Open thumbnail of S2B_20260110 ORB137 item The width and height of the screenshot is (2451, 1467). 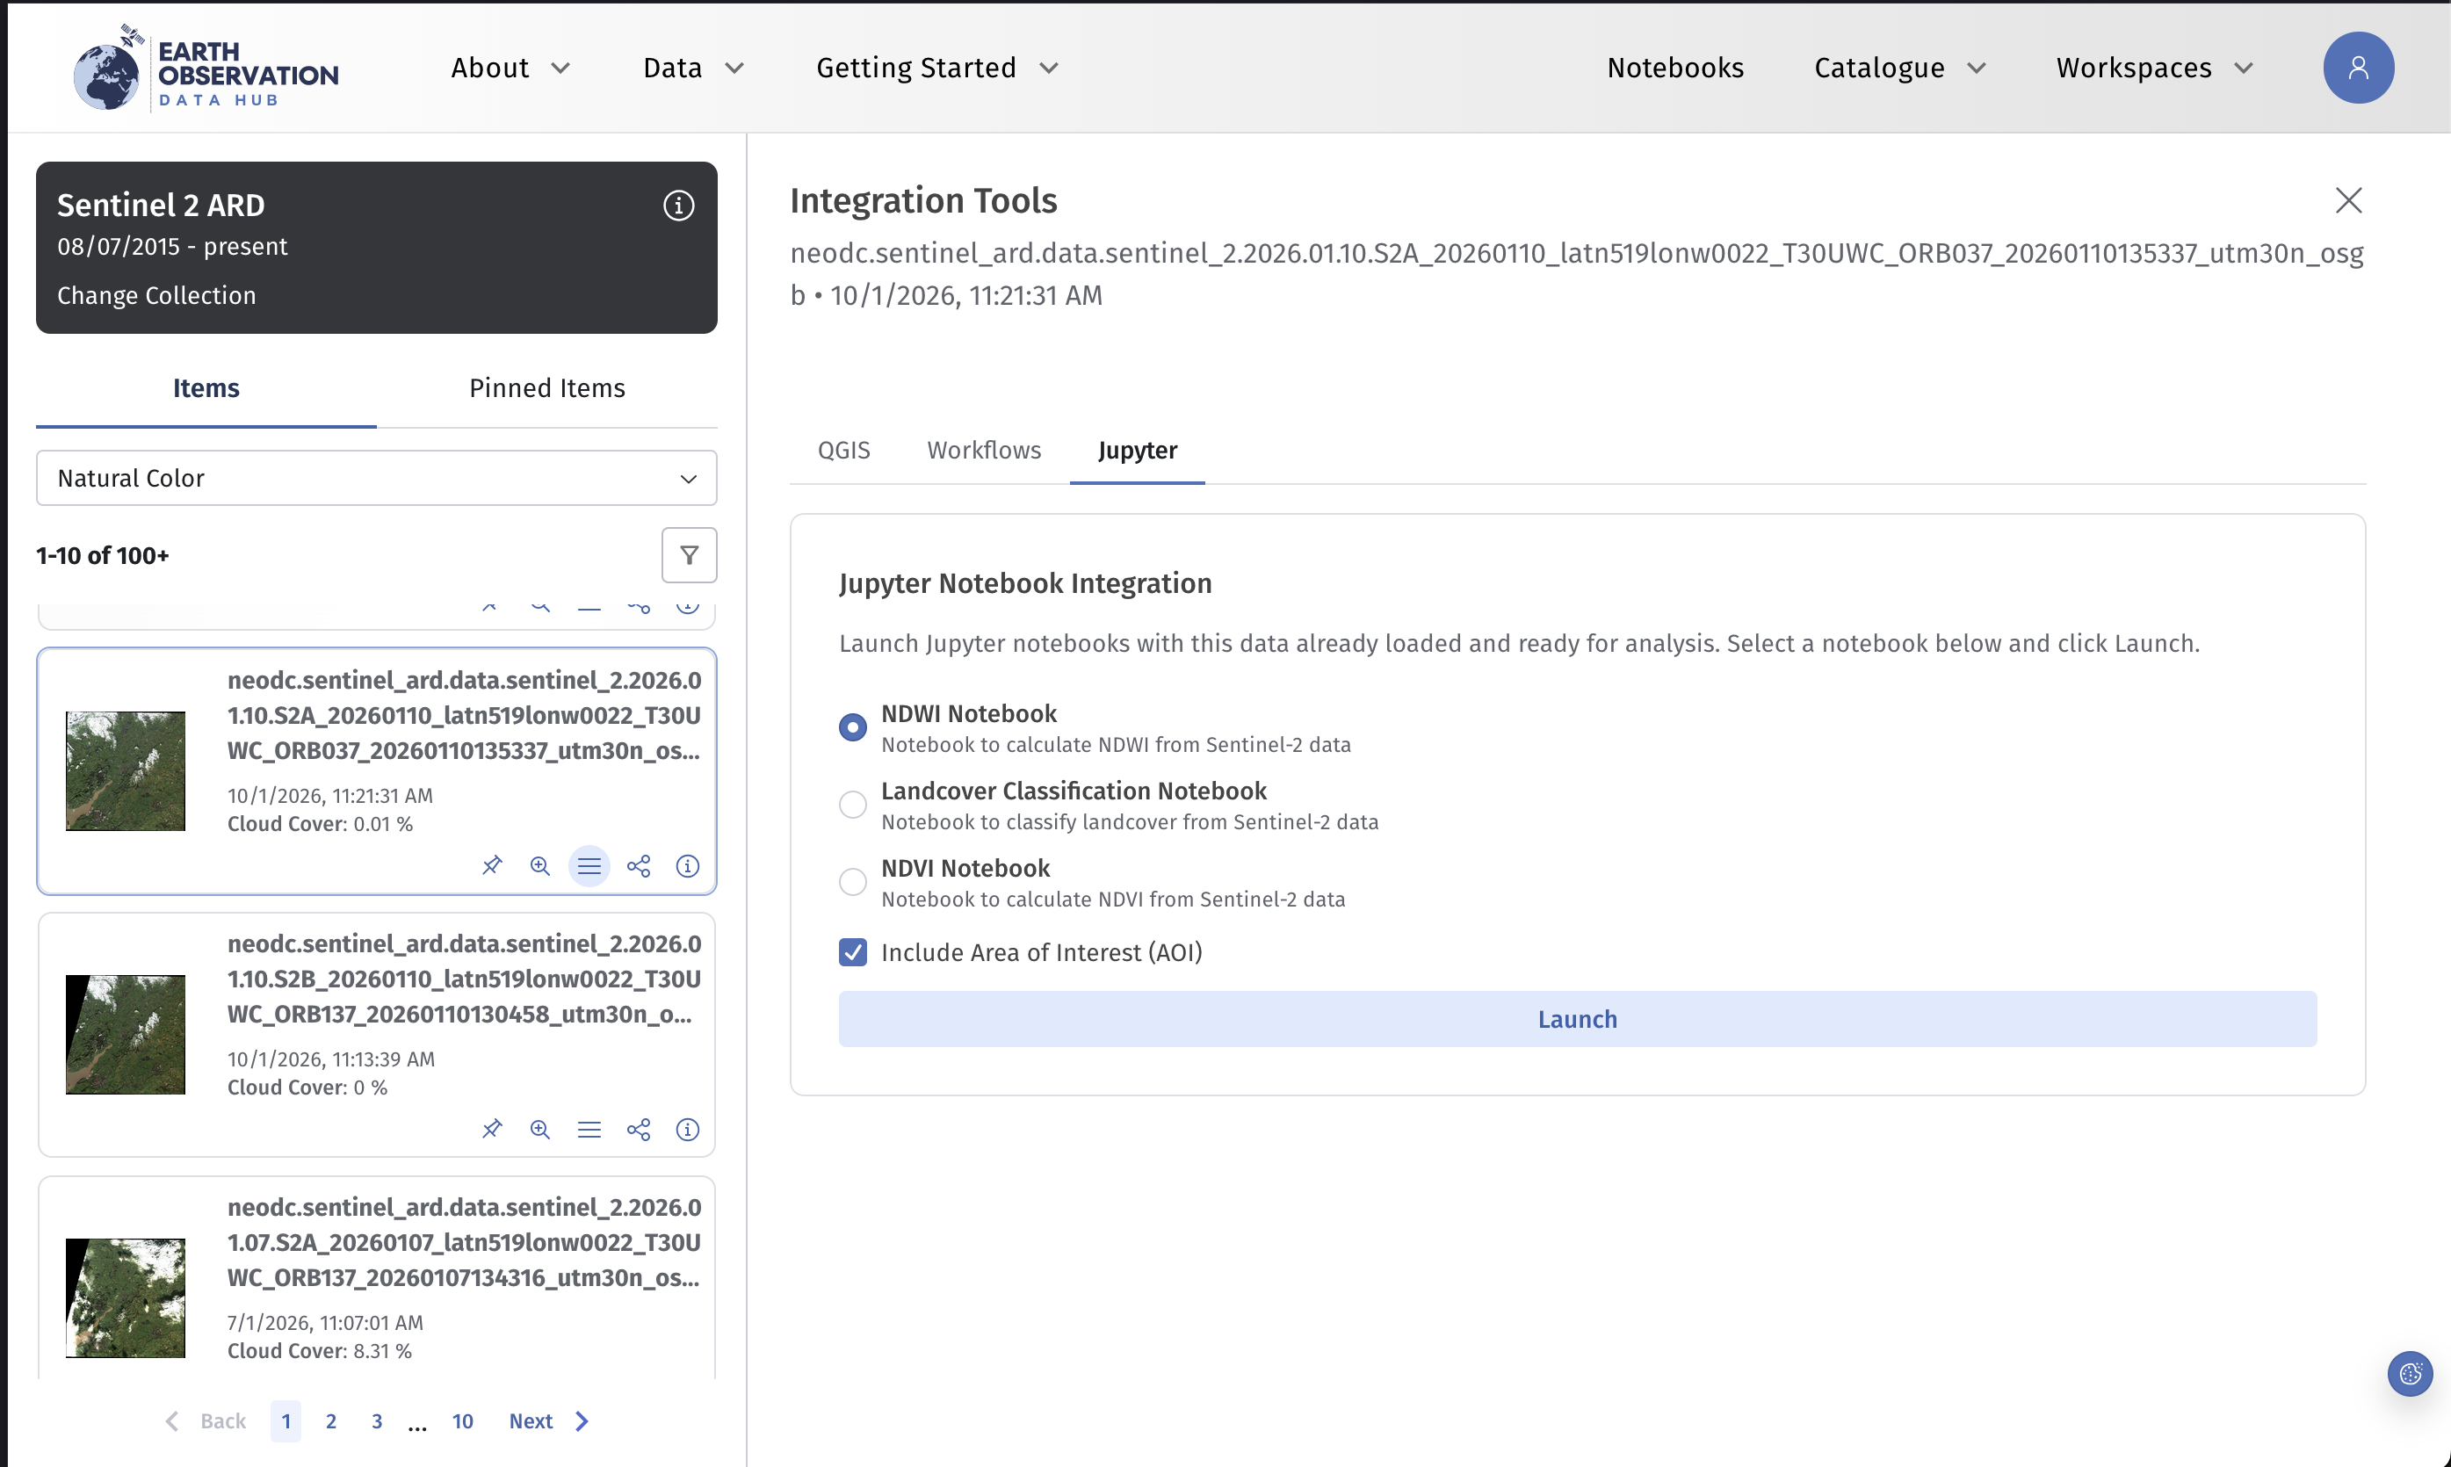pyautogui.click(x=126, y=1034)
